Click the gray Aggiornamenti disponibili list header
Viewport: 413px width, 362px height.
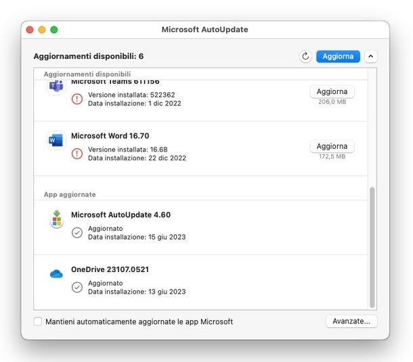click(87, 74)
